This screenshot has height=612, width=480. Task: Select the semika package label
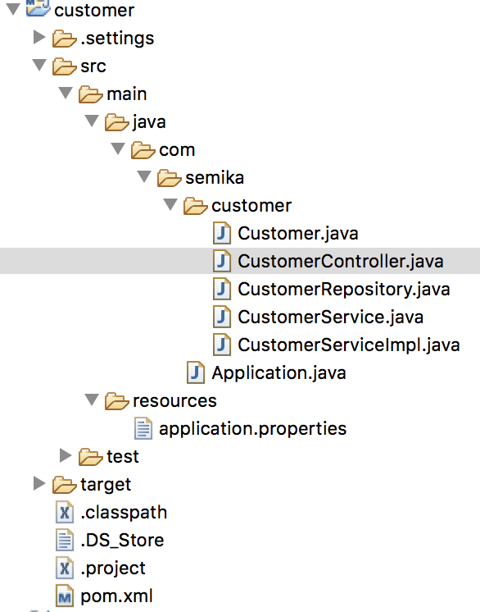point(215,177)
